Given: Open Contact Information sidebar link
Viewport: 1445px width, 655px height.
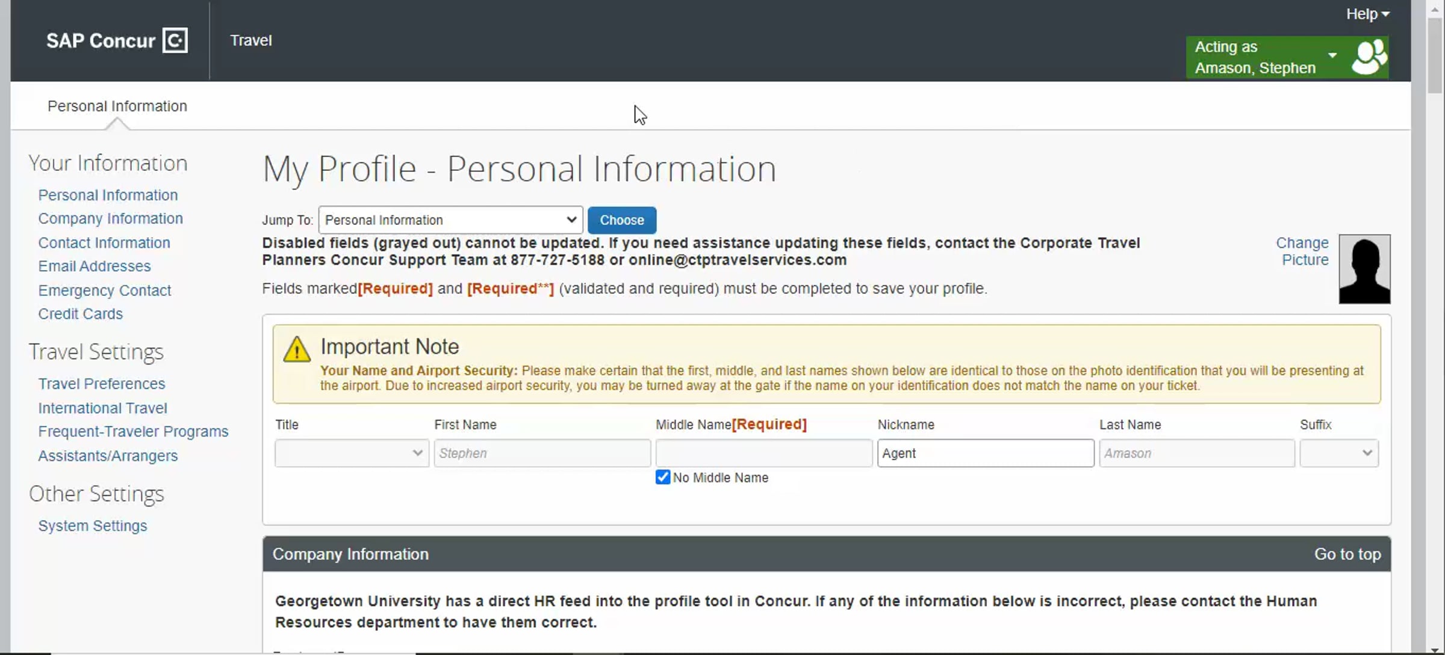Looking at the screenshot, I should pyautogui.click(x=104, y=242).
